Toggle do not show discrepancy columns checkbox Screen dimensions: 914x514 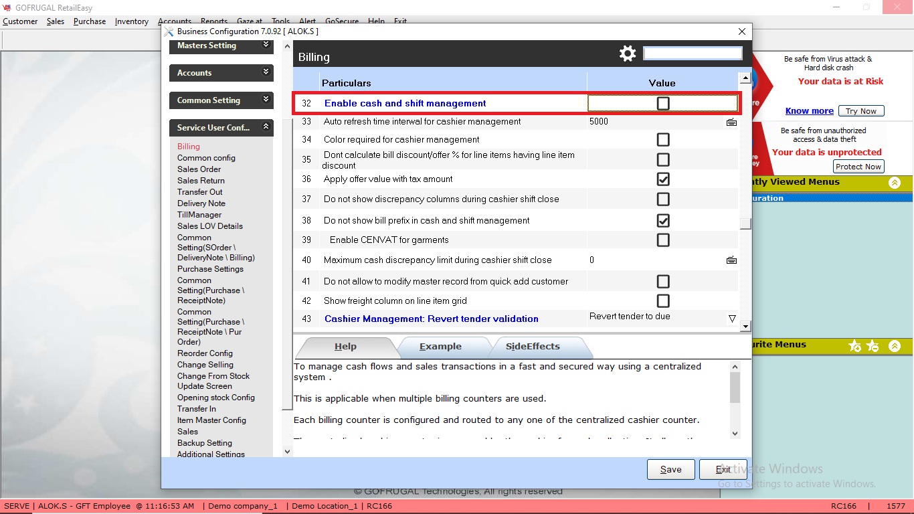[663, 199]
